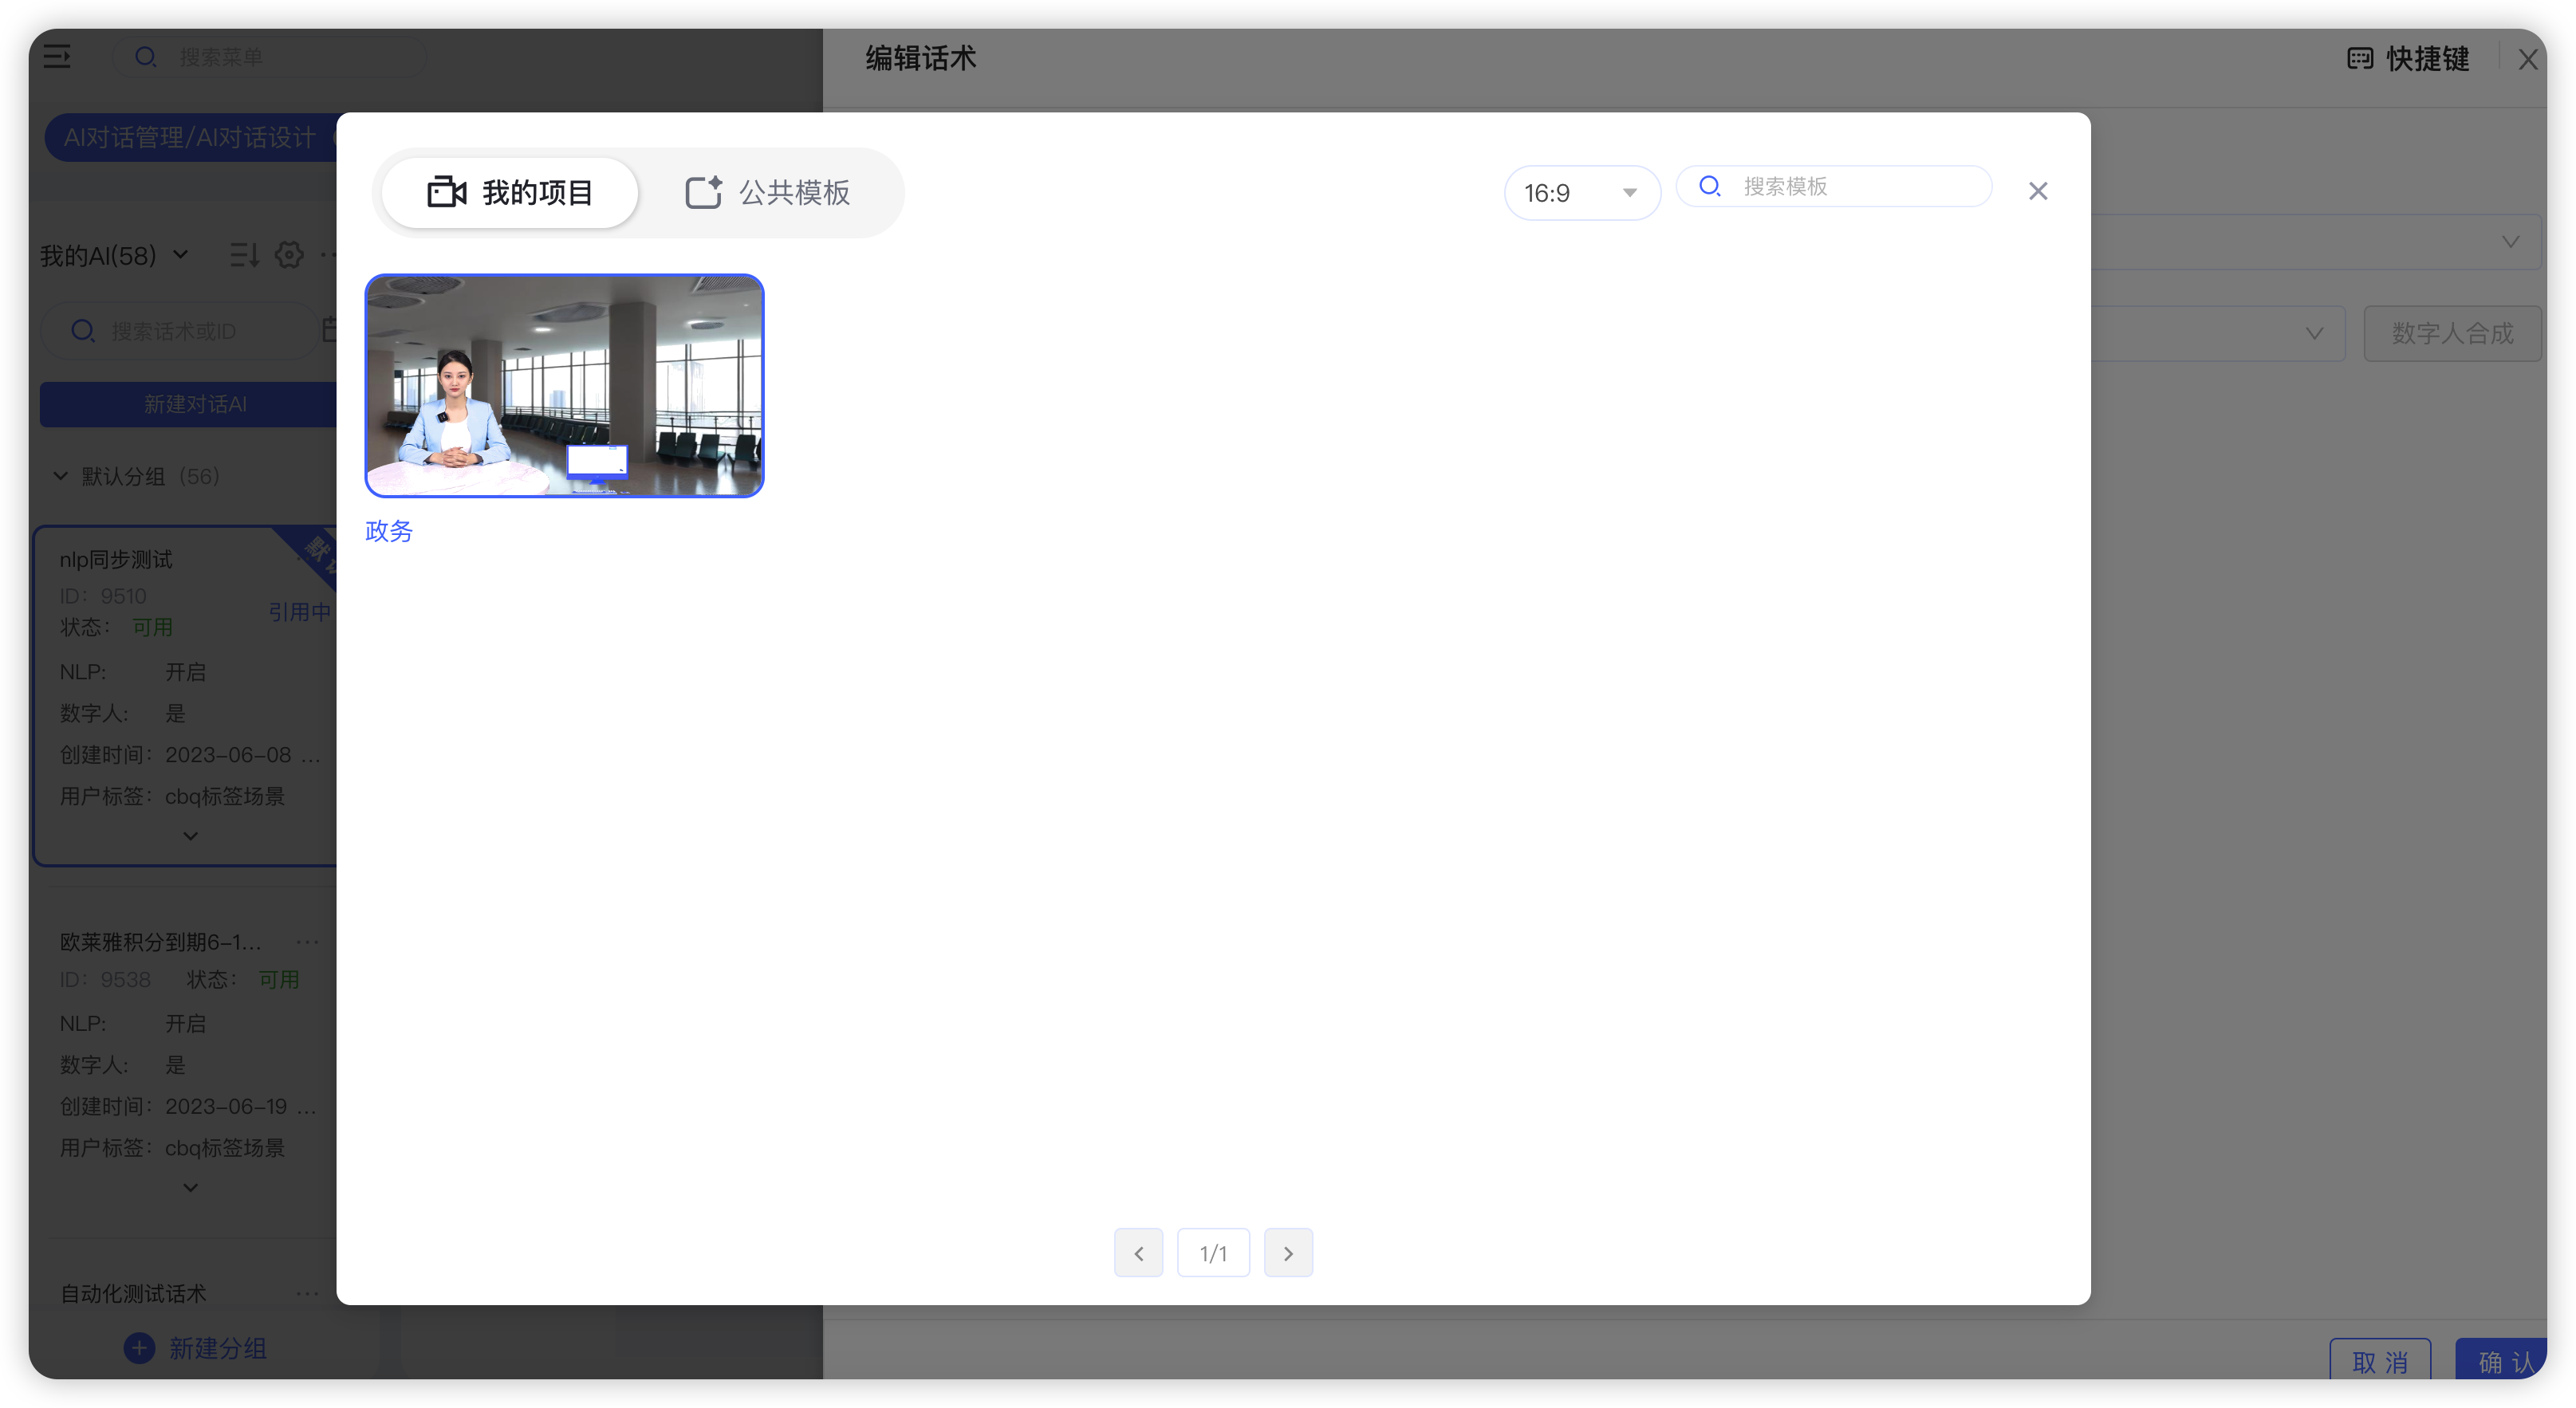Click the 数字人合成 button
The width and height of the screenshot is (2576, 1408).
pyautogui.click(x=2452, y=333)
